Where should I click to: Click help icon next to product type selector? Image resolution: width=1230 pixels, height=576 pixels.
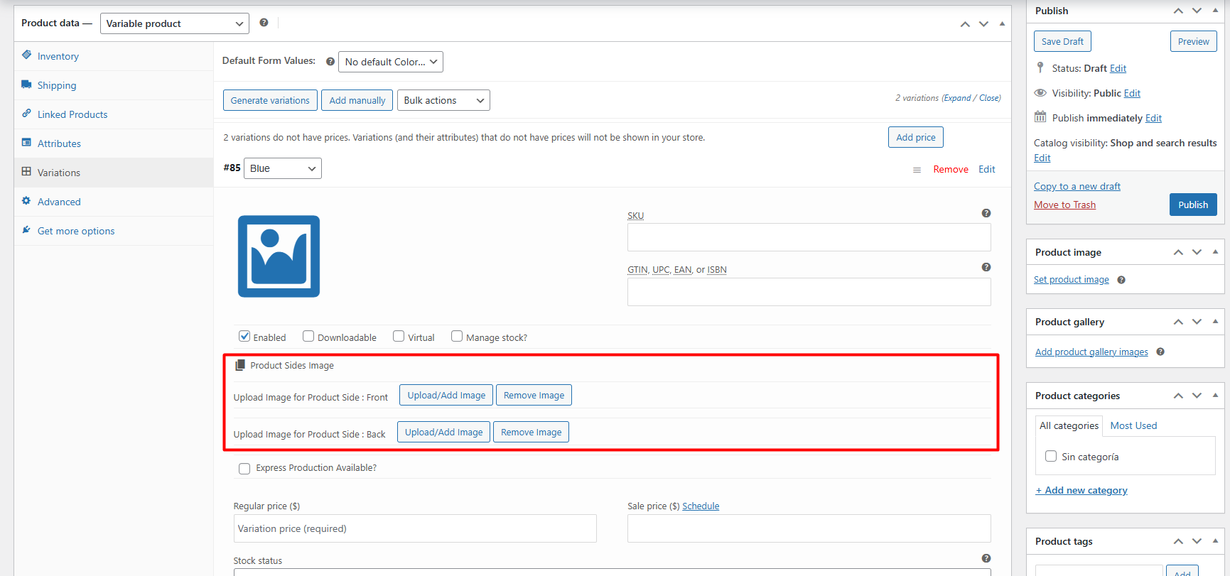pos(264,23)
